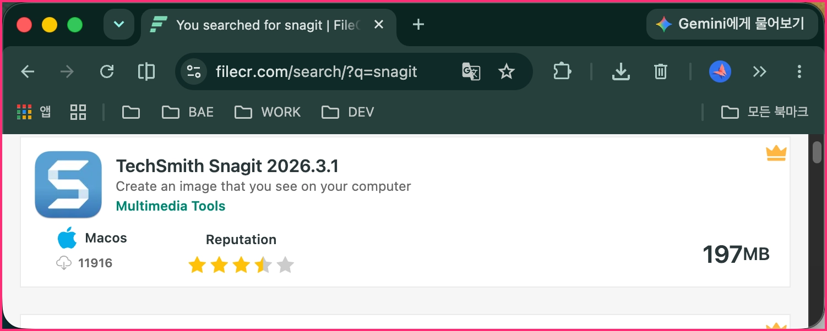
Task: Open the Chrome three-dot menu
Action: [x=799, y=71]
